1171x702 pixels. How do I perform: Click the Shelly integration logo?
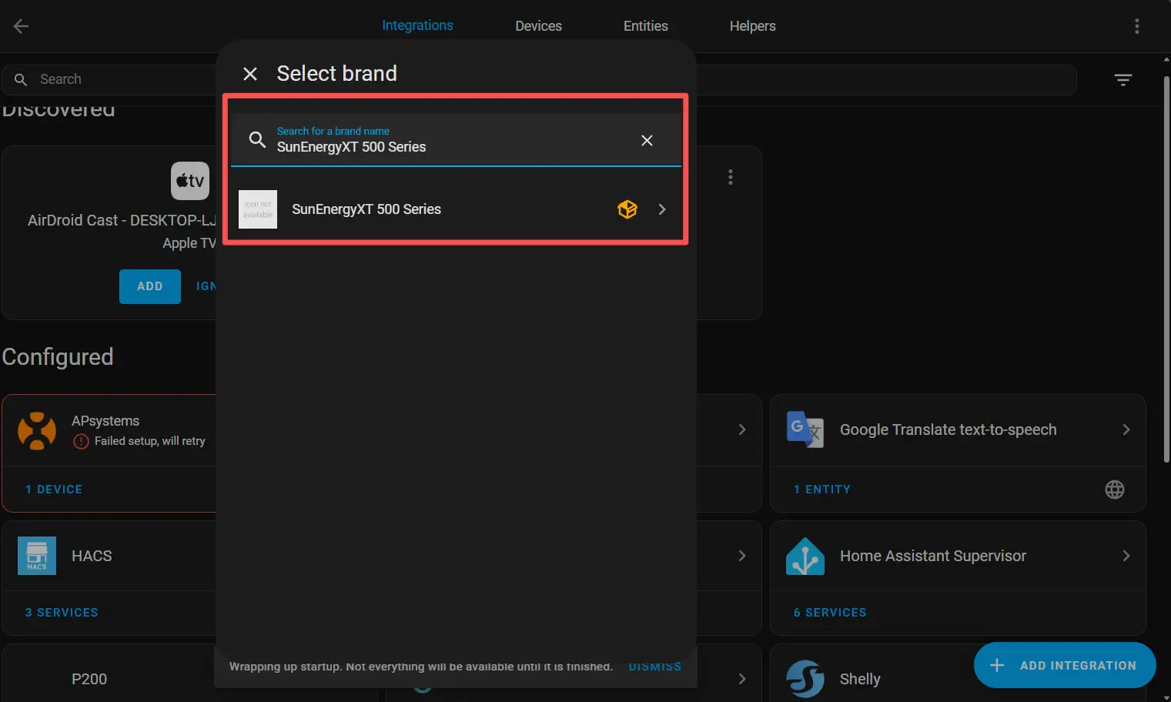click(805, 678)
